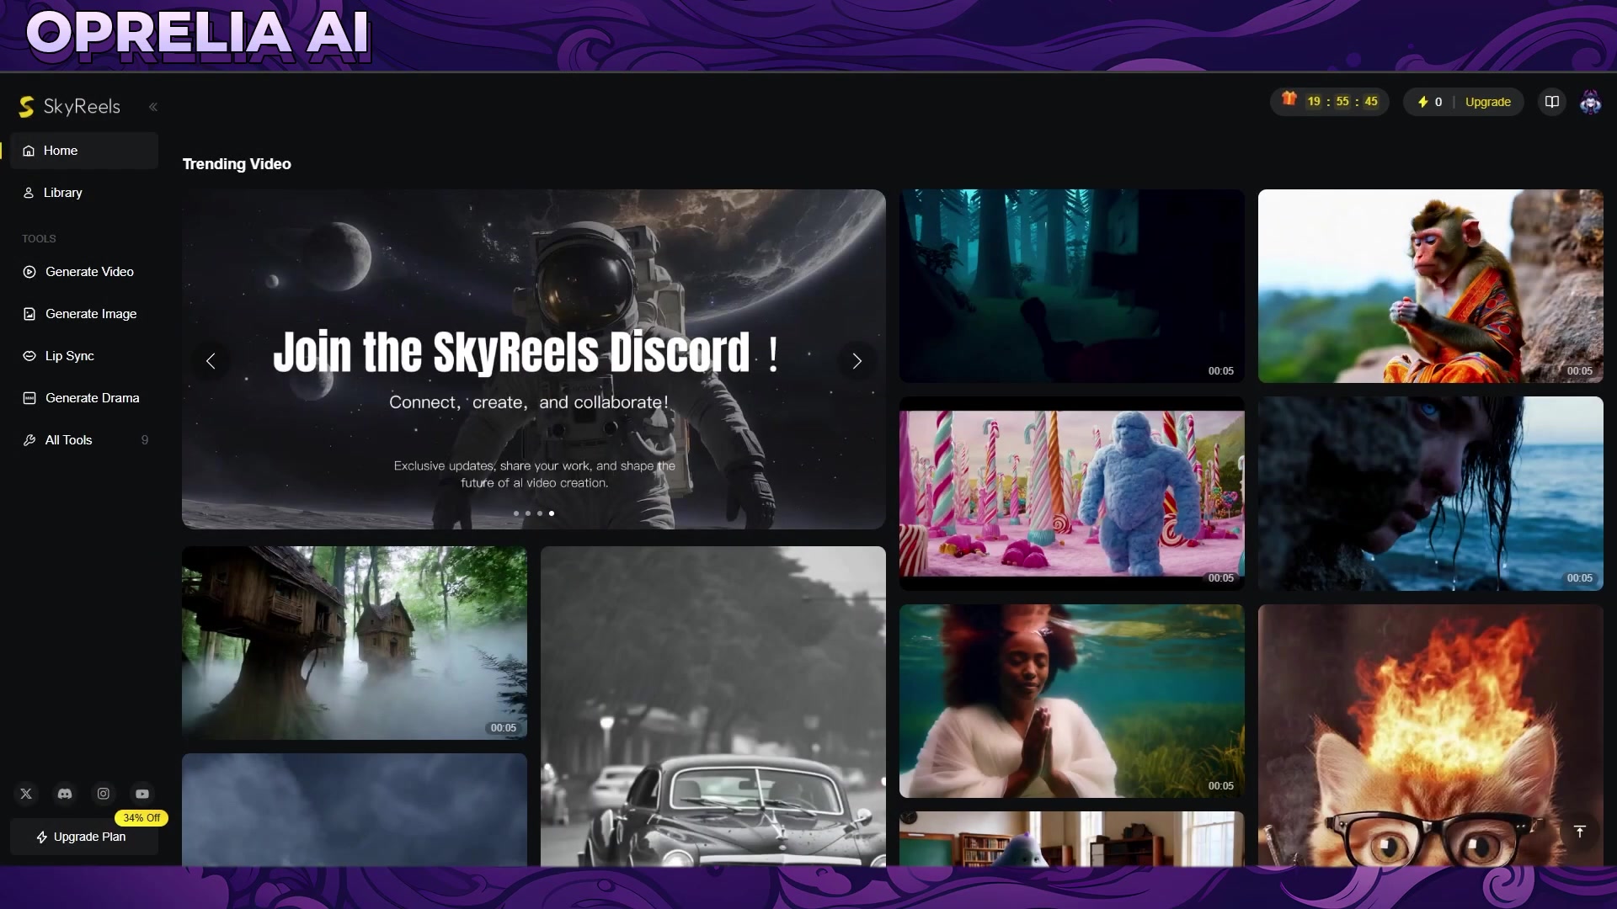1617x909 pixels.
Task: Click the 34% Off badge
Action: pyautogui.click(x=141, y=818)
